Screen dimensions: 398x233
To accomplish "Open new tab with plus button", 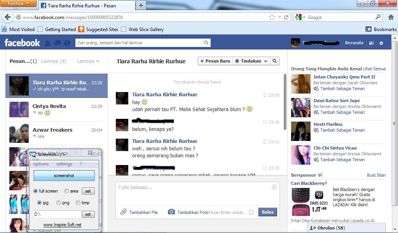I will click(141, 5).
